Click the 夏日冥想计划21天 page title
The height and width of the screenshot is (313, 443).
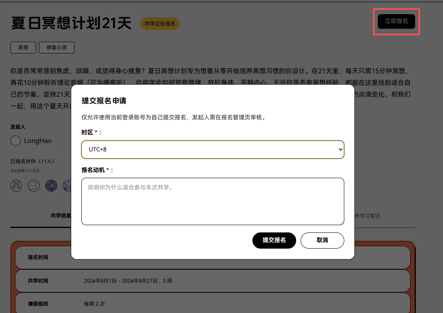click(x=71, y=23)
